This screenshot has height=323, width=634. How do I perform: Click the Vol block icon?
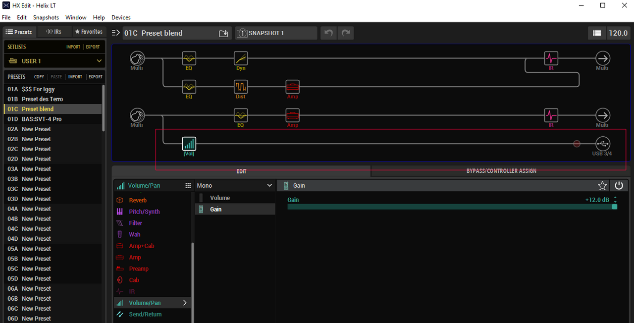(x=189, y=144)
